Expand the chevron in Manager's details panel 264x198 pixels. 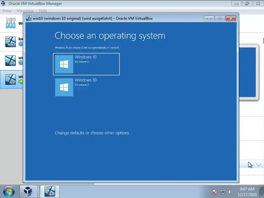coord(259,165)
